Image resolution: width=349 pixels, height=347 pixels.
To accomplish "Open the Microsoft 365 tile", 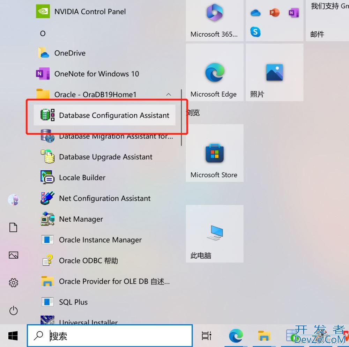I will point(215,21).
